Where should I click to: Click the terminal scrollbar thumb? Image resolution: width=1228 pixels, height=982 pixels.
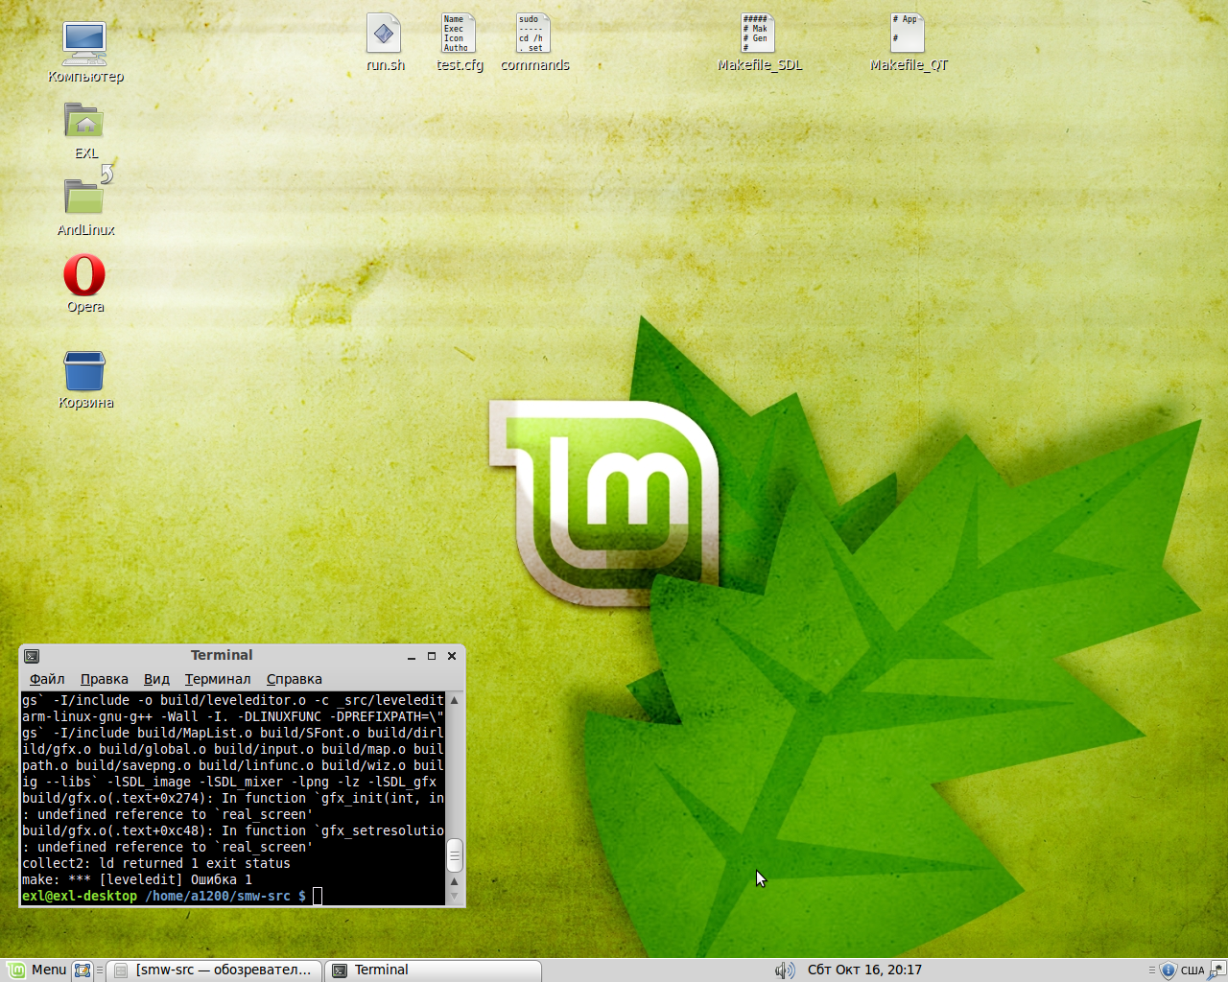(x=455, y=855)
